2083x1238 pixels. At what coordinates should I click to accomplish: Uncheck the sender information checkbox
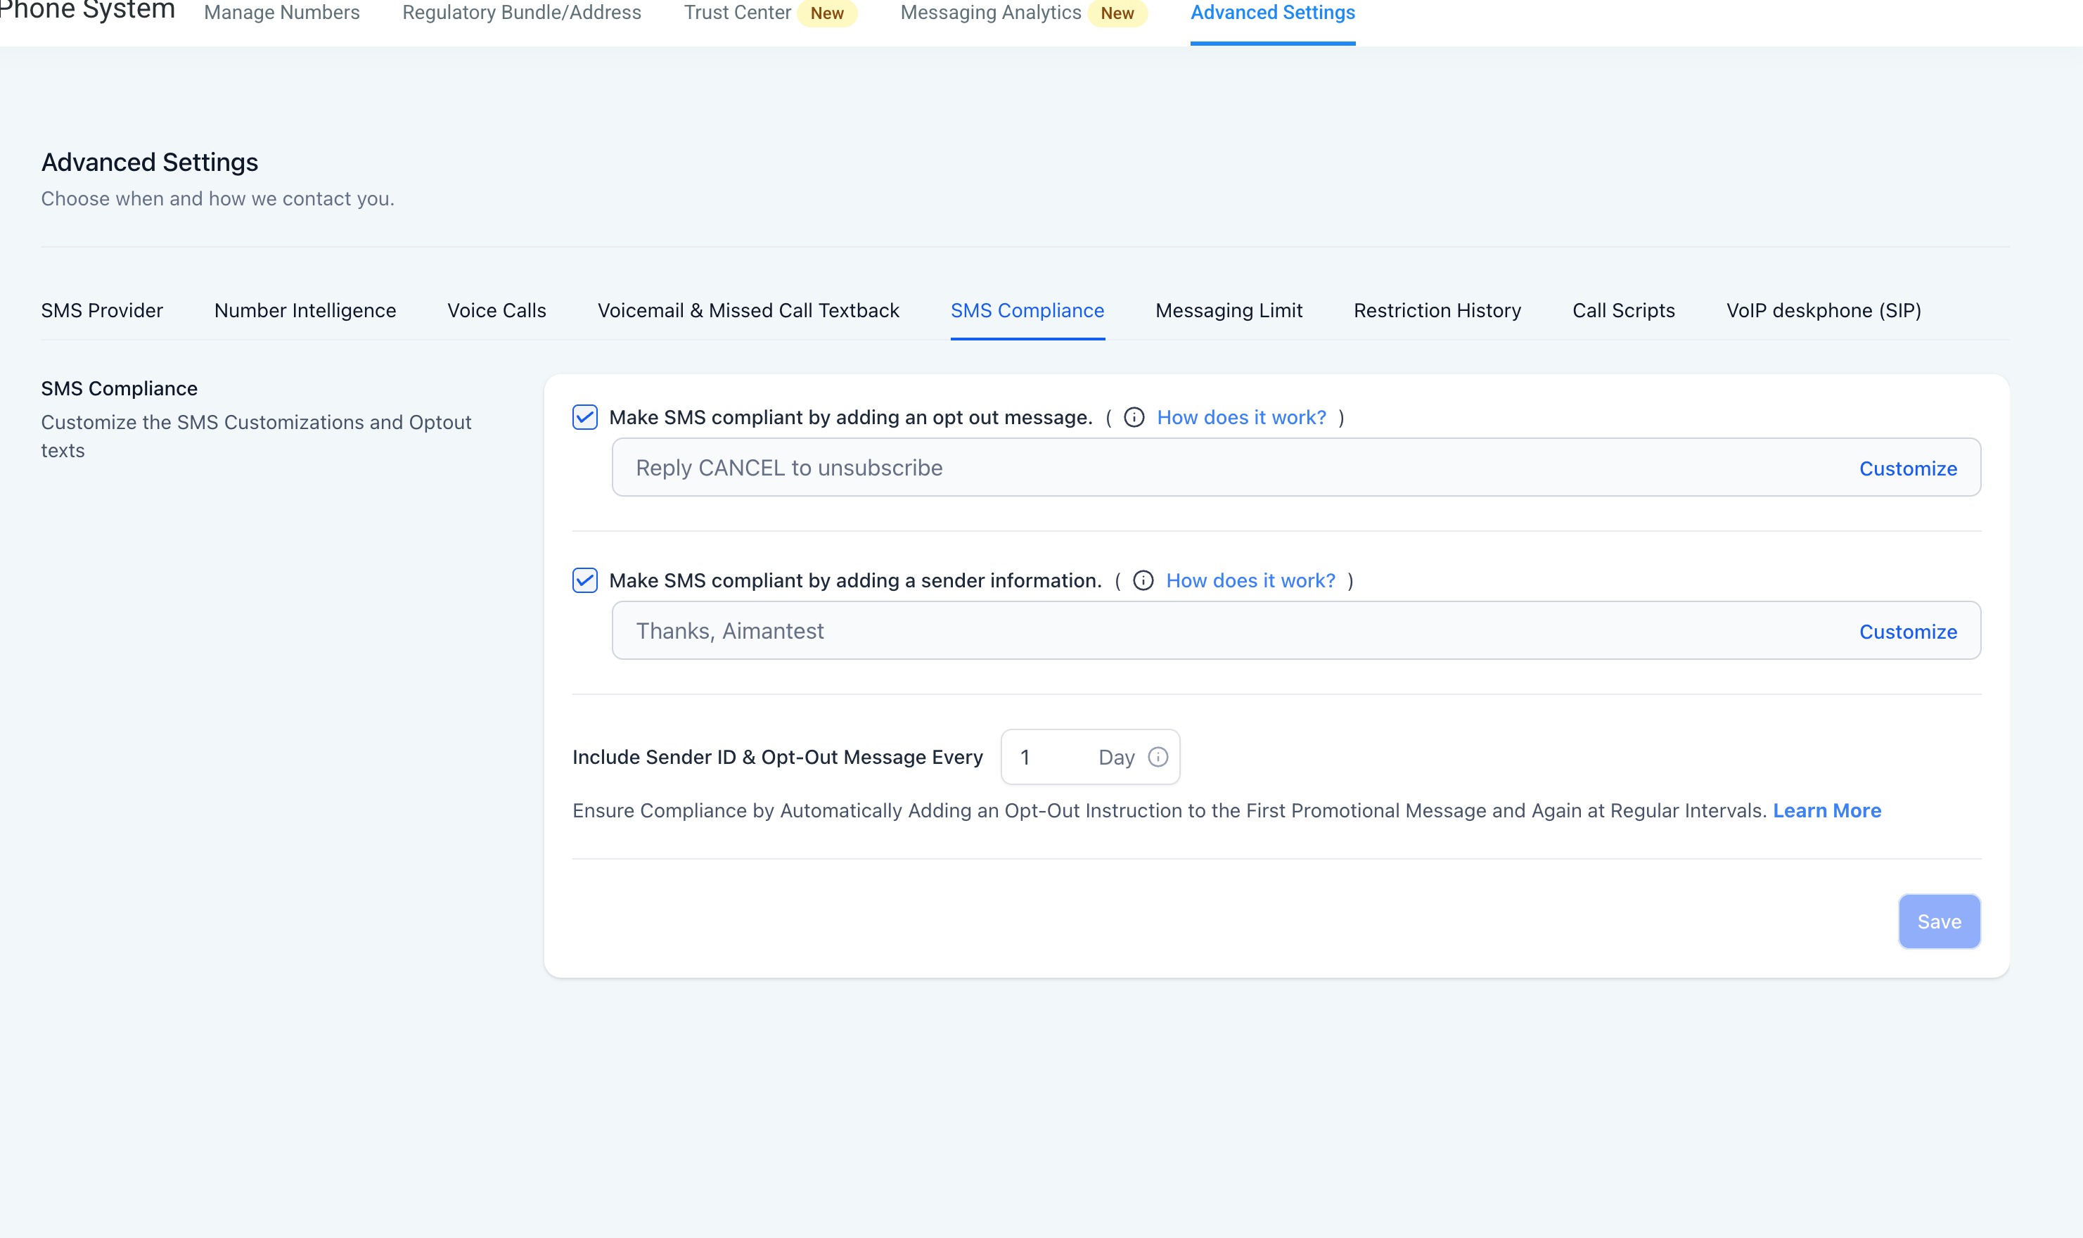point(584,580)
